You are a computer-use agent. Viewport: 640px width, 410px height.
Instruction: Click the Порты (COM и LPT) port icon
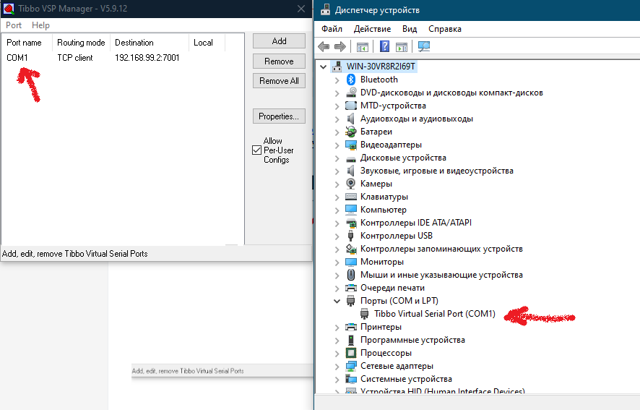pyautogui.click(x=350, y=301)
